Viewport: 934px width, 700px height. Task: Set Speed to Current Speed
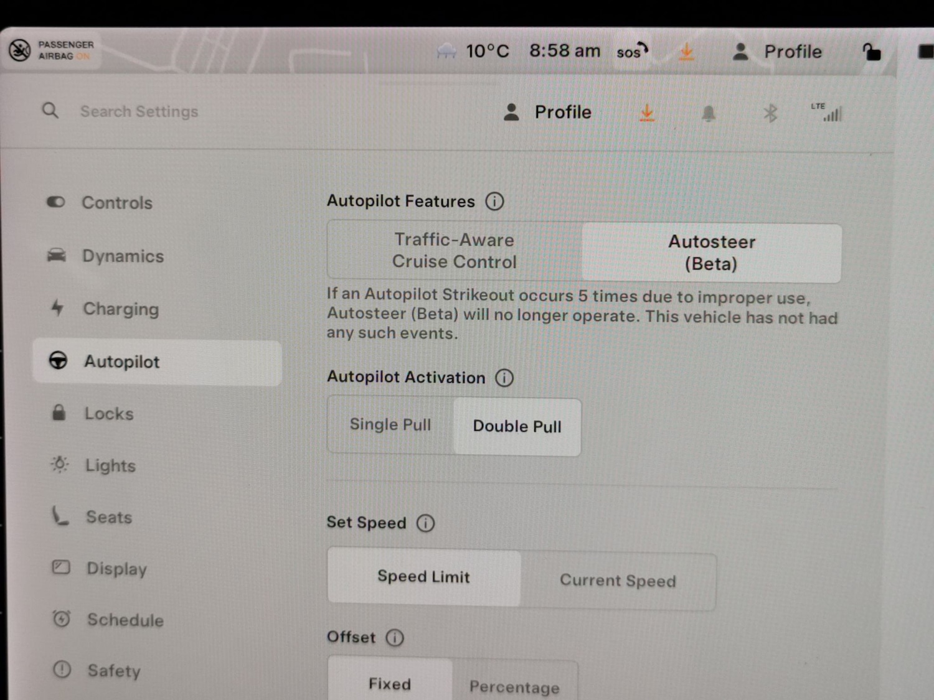[617, 580]
